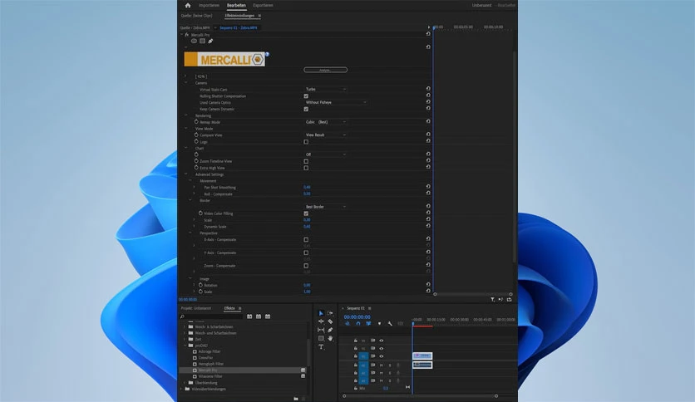
Task: Open the Virtual Stabi-Cam dropdown set to Turbo
Action: [325, 89]
